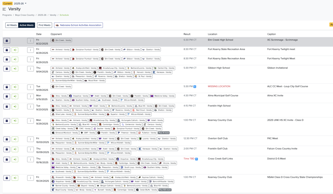Select the Active Meets toggle
The image size is (333, 194).
27,25
